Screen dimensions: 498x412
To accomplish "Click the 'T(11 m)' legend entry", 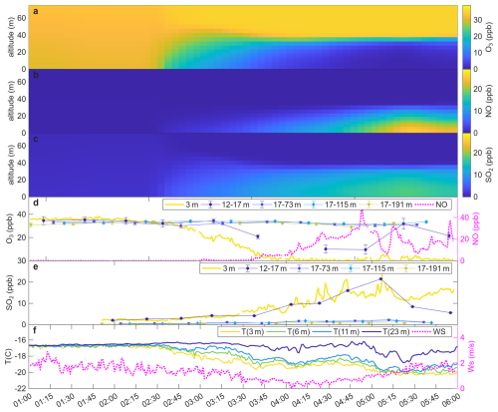I will point(336,331).
